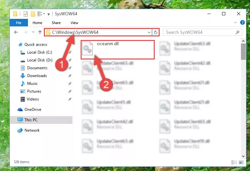This screenshot has width=250, height=171.
Task: Click the pin icon next to Videos
Action: (x=70, y=99)
